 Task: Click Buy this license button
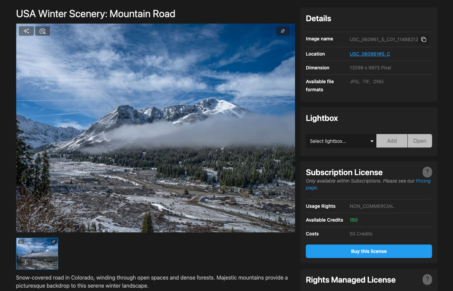[369, 251]
